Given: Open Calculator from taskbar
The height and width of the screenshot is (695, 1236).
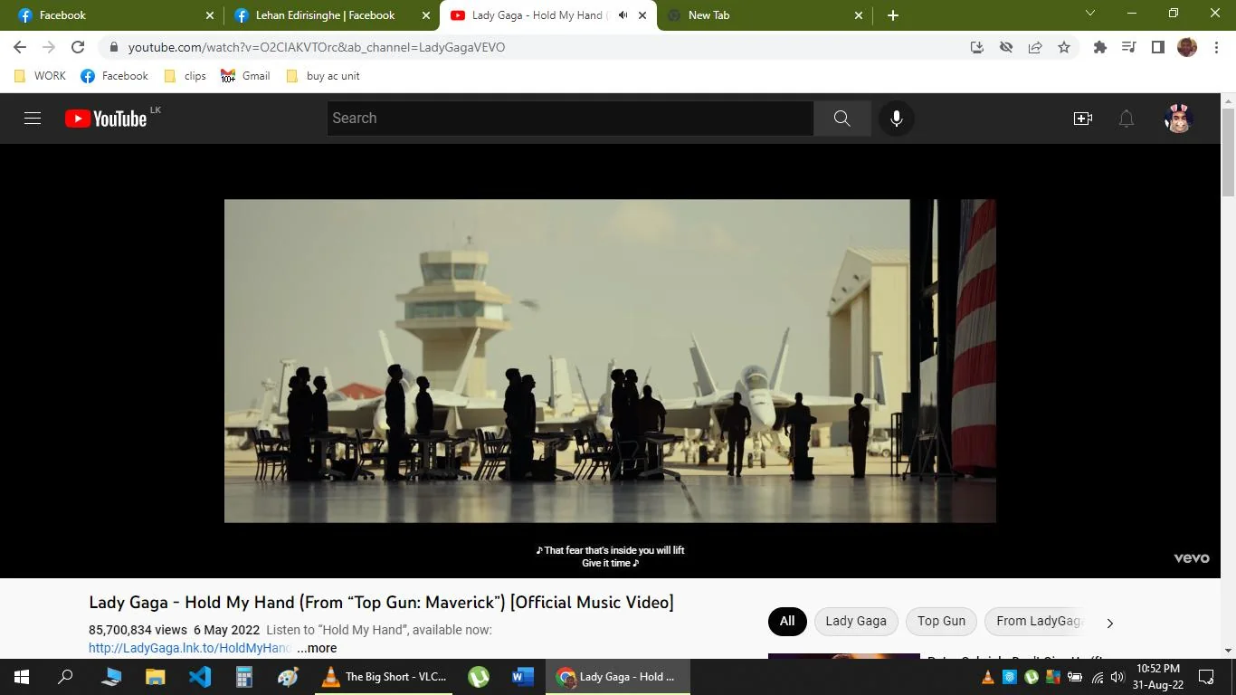Looking at the screenshot, I should [243, 677].
